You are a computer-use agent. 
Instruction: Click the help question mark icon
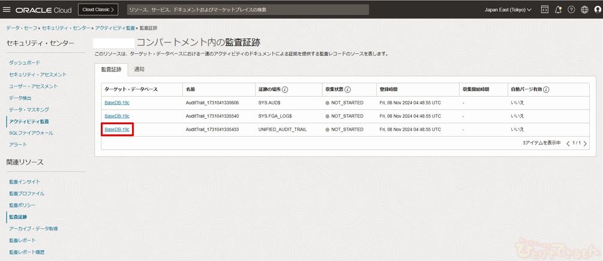pos(571,10)
